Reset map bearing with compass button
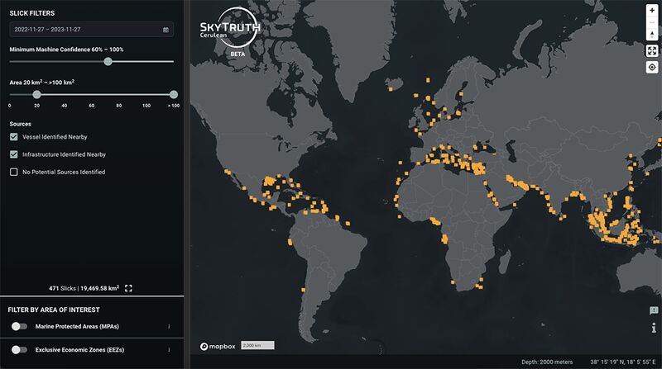The image size is (662, 369). click(652, 33)
